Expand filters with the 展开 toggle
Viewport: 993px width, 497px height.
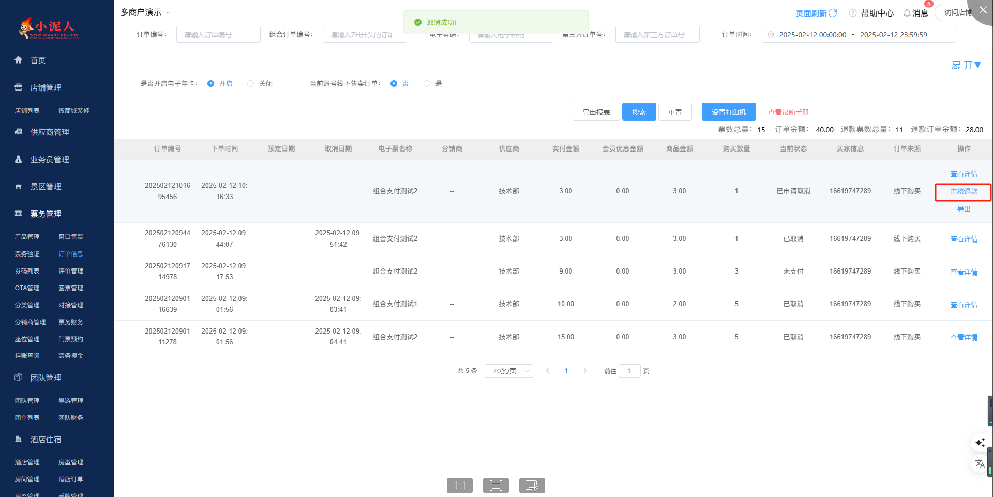[966, 65]
